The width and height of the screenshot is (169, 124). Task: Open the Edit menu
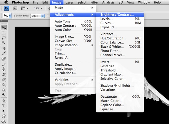[45, 2]
